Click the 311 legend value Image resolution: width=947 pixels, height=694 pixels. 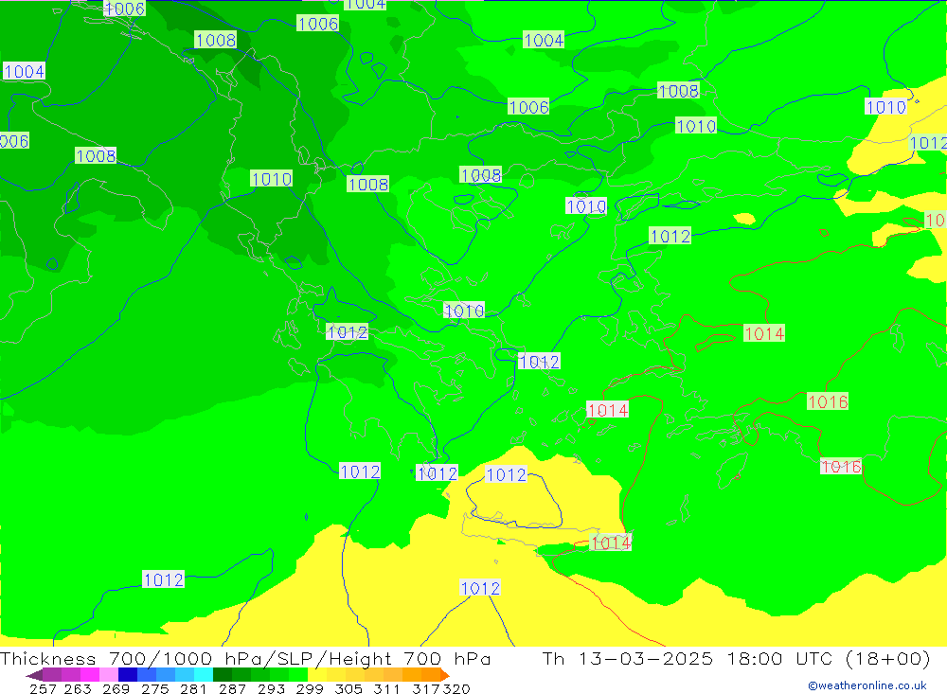pos(386,688)
